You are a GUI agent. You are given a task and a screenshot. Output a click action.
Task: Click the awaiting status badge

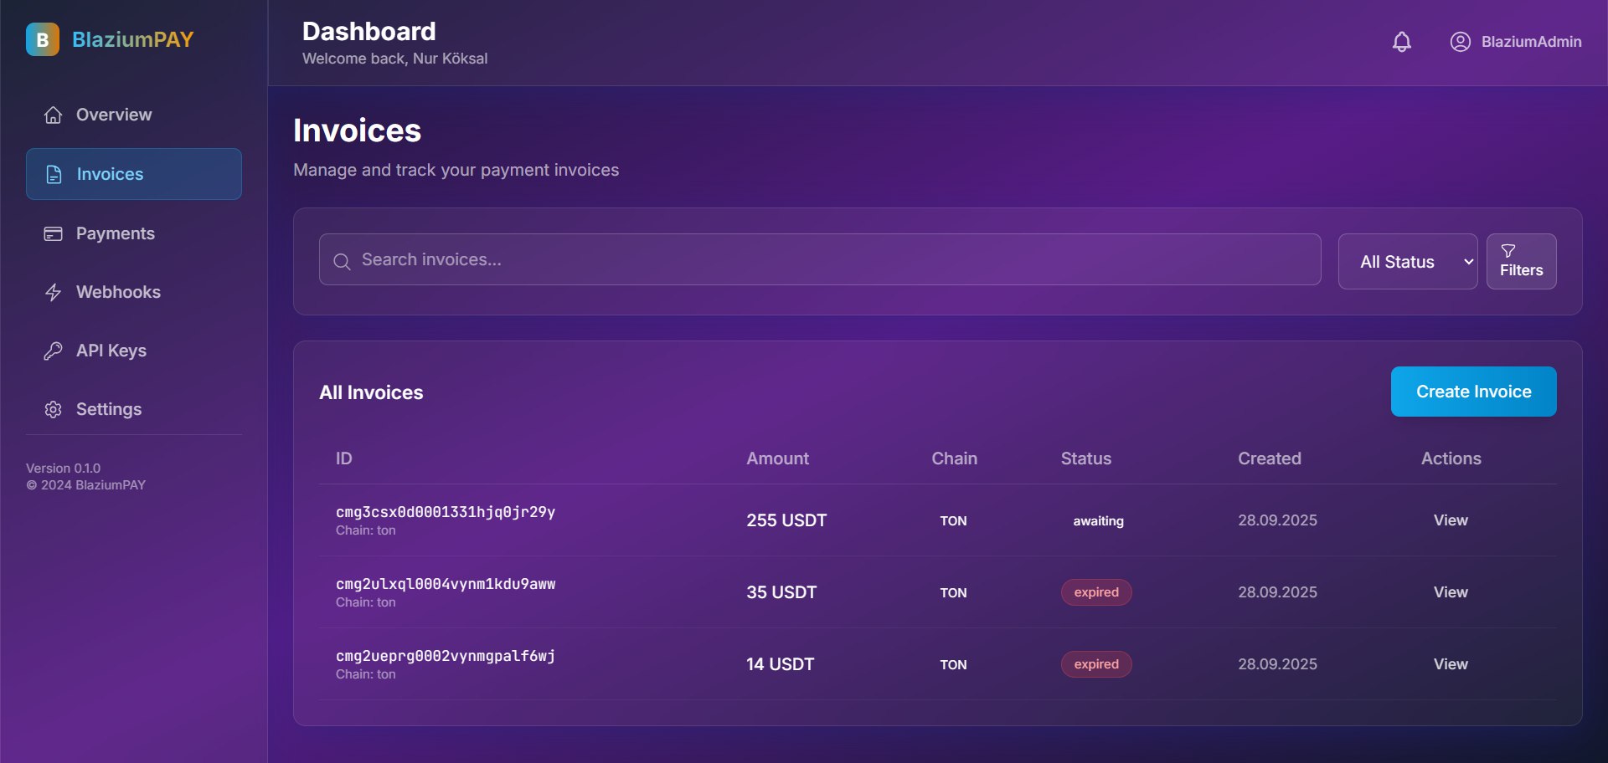1098,521
